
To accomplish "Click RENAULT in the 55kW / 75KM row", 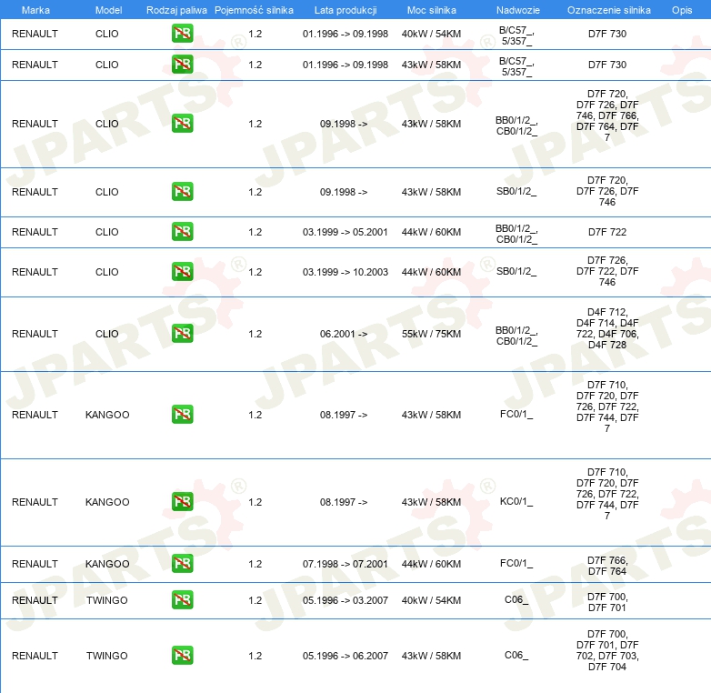I will pyautogui.click(x=35, y=335).
